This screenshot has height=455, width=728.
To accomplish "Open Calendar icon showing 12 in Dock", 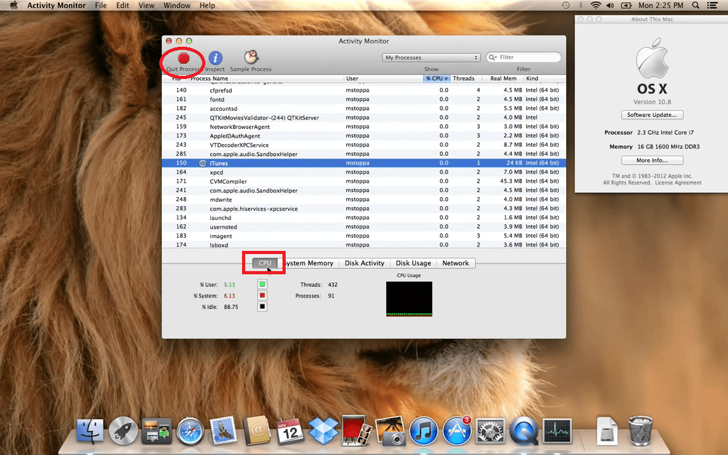I will pos(290,430).
